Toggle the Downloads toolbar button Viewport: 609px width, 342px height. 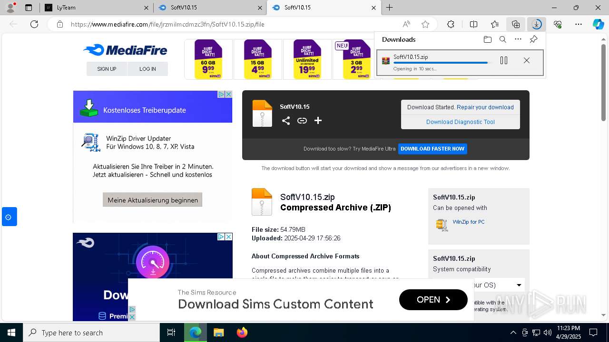click(x=537, y=24)
